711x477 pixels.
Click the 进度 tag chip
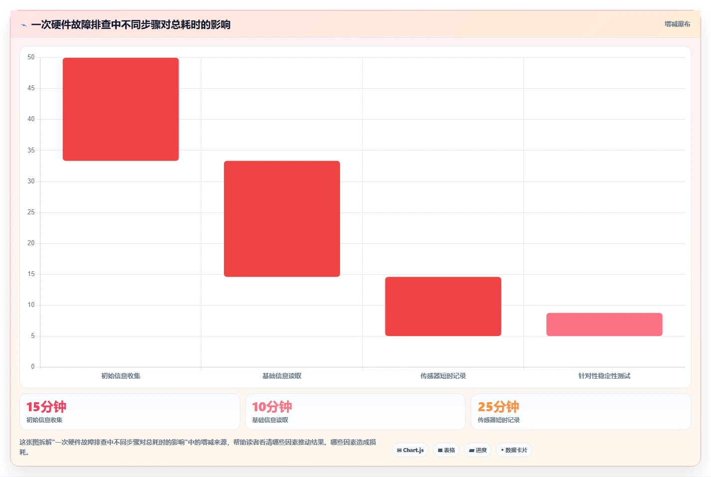coord(478,450)
